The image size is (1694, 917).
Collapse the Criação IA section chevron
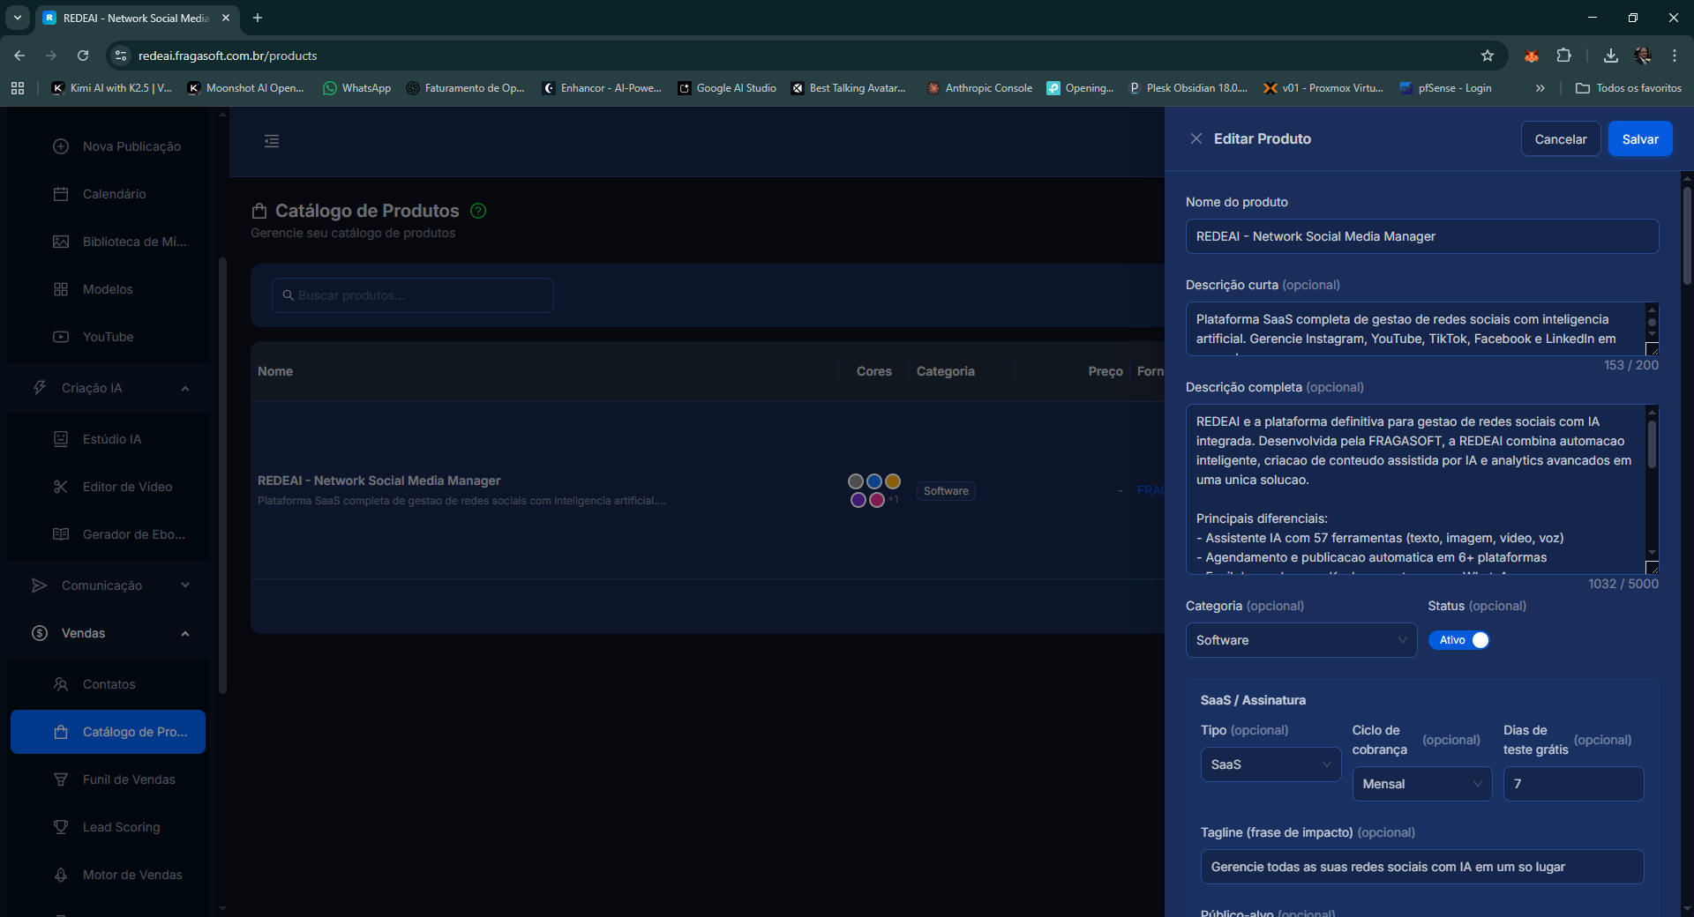coord(185,389)
